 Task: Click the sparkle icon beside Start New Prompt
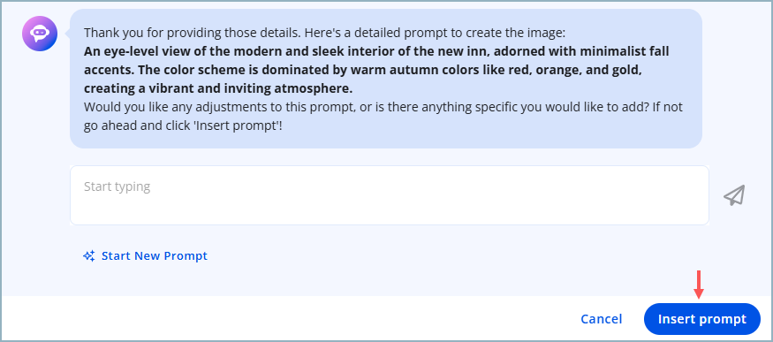point(88,255)
